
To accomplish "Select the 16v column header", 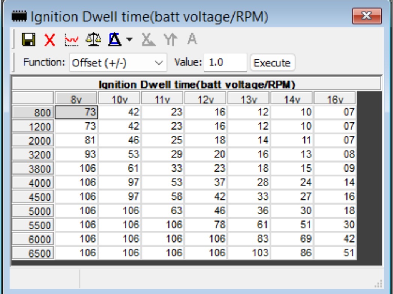I will (x=335, y=99).
